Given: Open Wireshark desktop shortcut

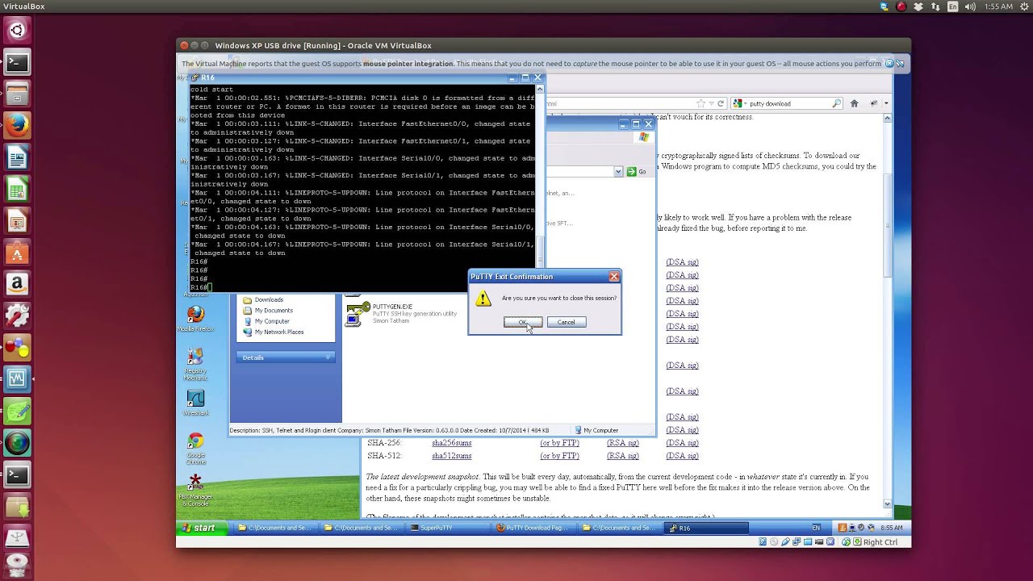Looking at the screenshot, I should pyautogui.click(x=195, y=403).
